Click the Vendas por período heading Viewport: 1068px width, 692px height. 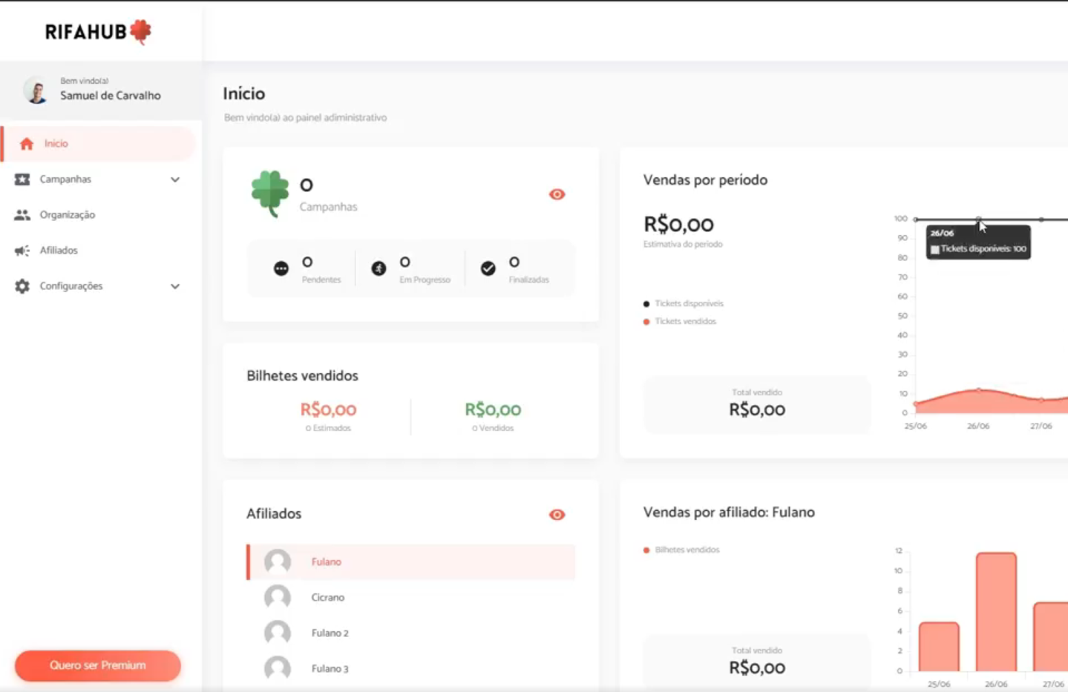pyautogui.click(x=705, y=180)
